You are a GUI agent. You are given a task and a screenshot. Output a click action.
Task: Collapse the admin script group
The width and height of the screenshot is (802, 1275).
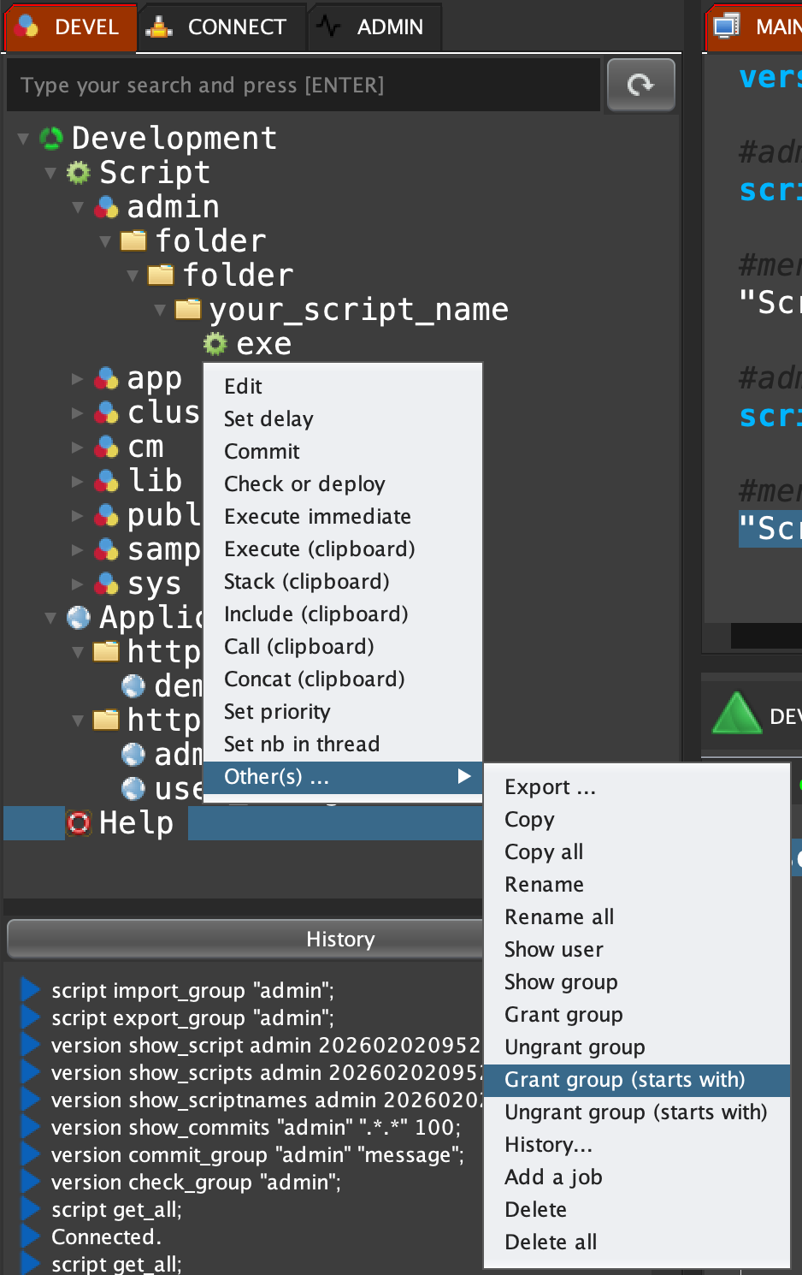pyautogui.click(x=79, y=207)
